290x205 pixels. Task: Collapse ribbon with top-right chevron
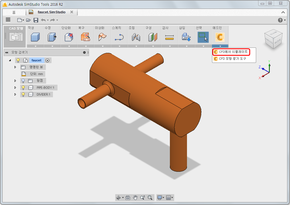(283, 12)
